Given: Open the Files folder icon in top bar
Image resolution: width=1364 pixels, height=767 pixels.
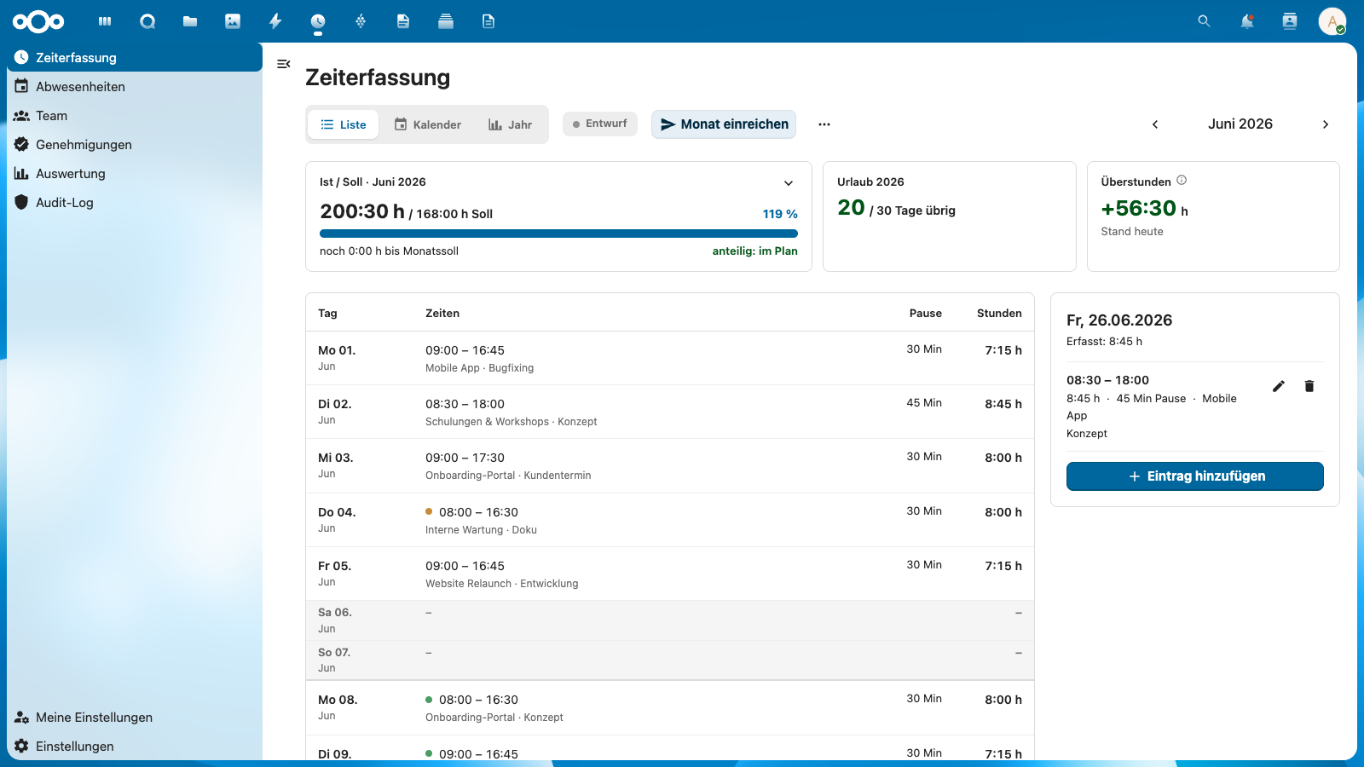Looking at the screenshot, I should [190, 21].
